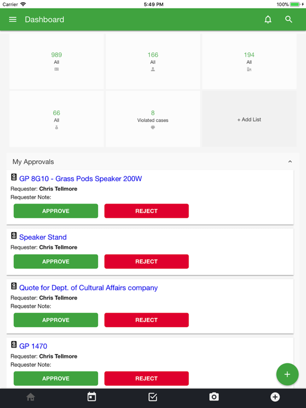Approve the Dept. of Cultural Affairs quote
Image resolution: width=306 pixels, height=408 pixels.
(x=56, y=320)
